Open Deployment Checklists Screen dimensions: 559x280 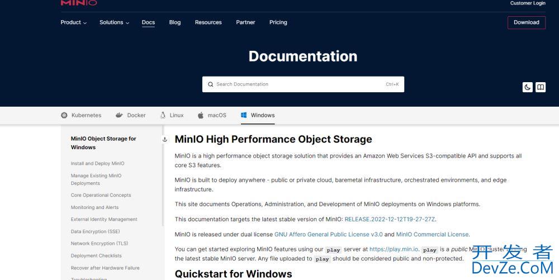click(x=96, y=256)
